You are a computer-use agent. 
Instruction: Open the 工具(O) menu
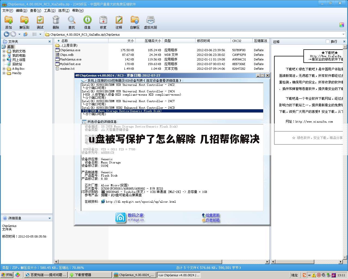tap(49, 11)
